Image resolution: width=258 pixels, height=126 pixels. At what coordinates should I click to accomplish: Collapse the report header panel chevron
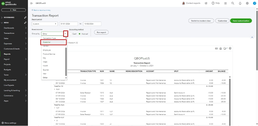click(x=252, y=37)
